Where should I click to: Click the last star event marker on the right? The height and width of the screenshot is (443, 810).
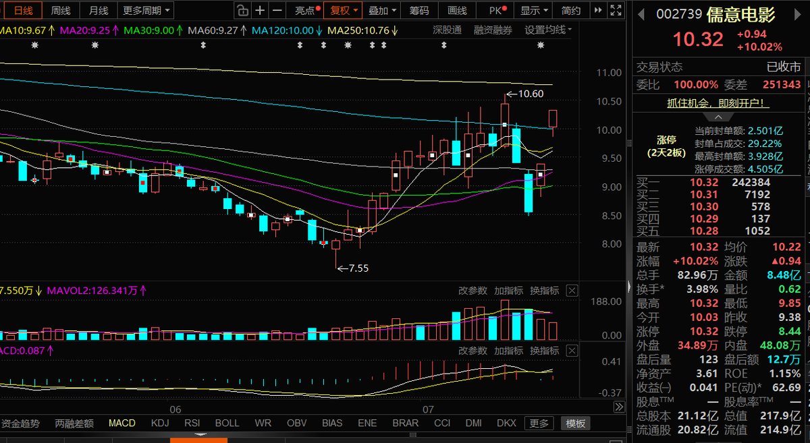click(541, 45)
